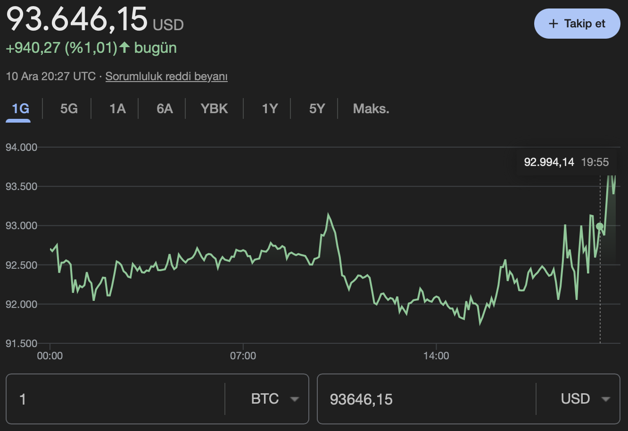
Task: Open the BTC currency dropdown
Action: [267, 399]
